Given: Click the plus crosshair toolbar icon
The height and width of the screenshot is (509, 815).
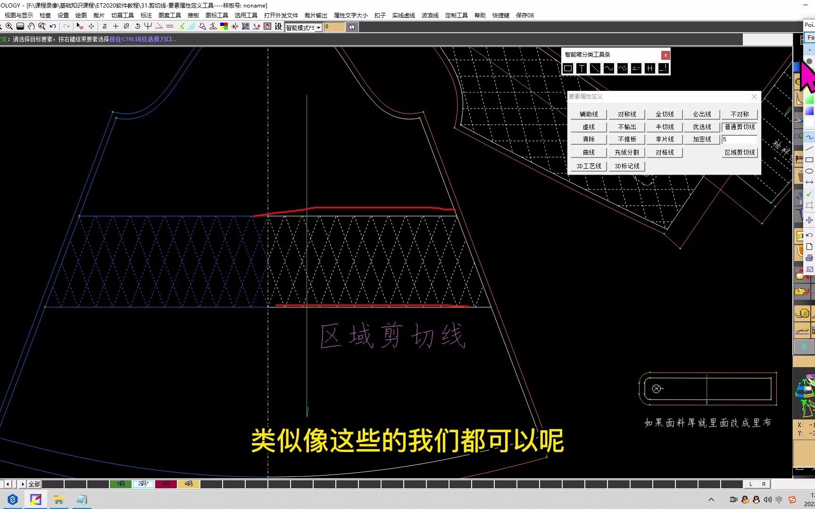Looking at the screenshot, I should pyautogui.click(x=116, y=26).
